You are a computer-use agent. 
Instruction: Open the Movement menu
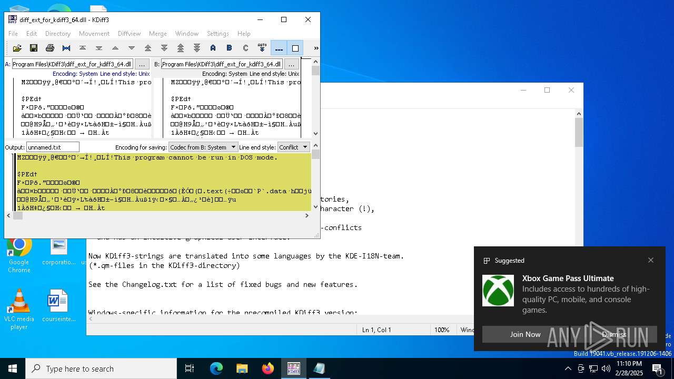(x=94, y=33)
